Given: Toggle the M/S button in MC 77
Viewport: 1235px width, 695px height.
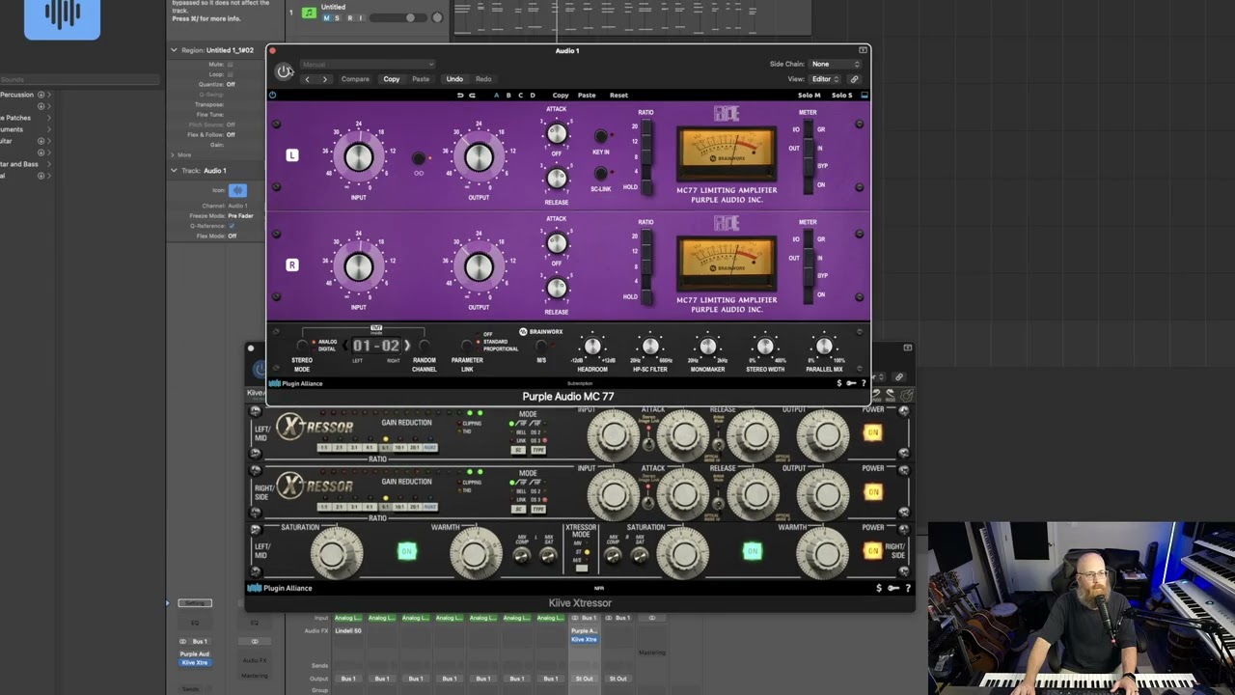Looking at the screenshot, I should click(541, 346).
